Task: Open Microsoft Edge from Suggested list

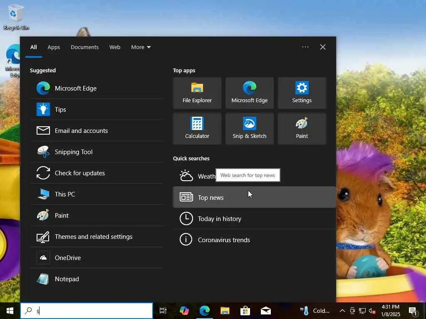Action: (x=97, y=88)
